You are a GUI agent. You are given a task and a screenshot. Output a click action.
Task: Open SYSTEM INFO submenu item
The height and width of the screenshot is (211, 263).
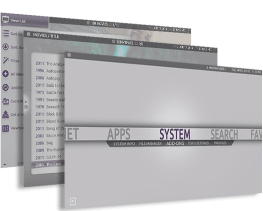click(124, 144)
